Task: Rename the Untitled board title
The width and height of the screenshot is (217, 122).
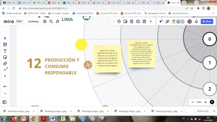Action: pos(33,21)
